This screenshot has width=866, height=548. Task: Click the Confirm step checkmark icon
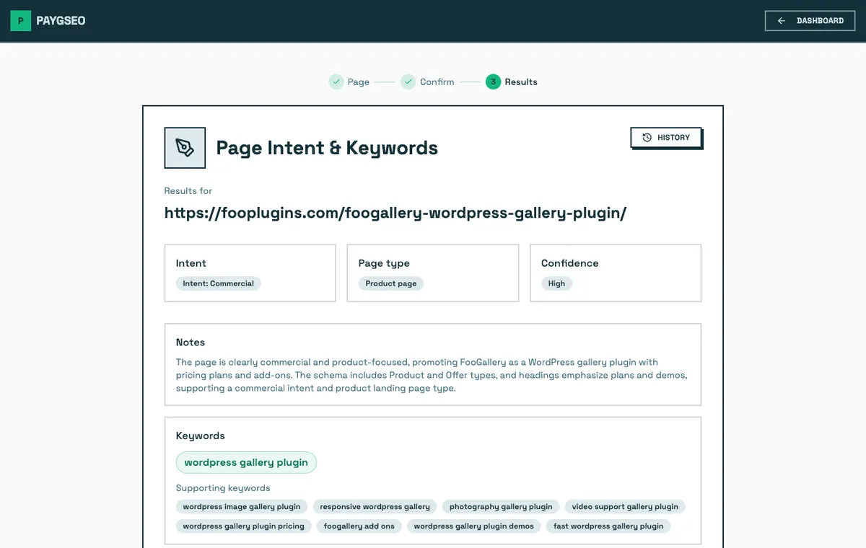click(x=408, y=81)
